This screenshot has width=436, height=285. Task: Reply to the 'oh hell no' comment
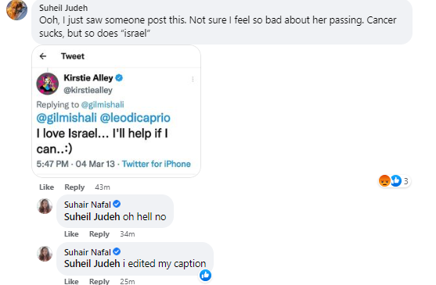point(99,234)
